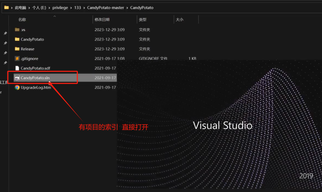Image resolution: width=322 pixels, height=192 pixels.
Task: Select the CandyPotato.sln file name
Action: point(35,78)
